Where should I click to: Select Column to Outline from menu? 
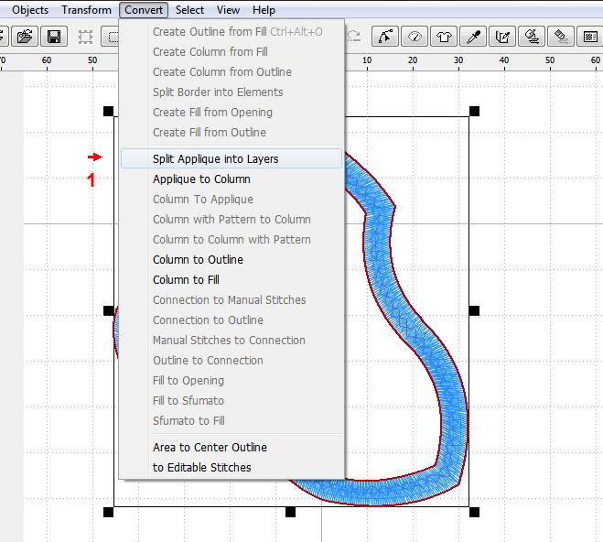[198, 260]
